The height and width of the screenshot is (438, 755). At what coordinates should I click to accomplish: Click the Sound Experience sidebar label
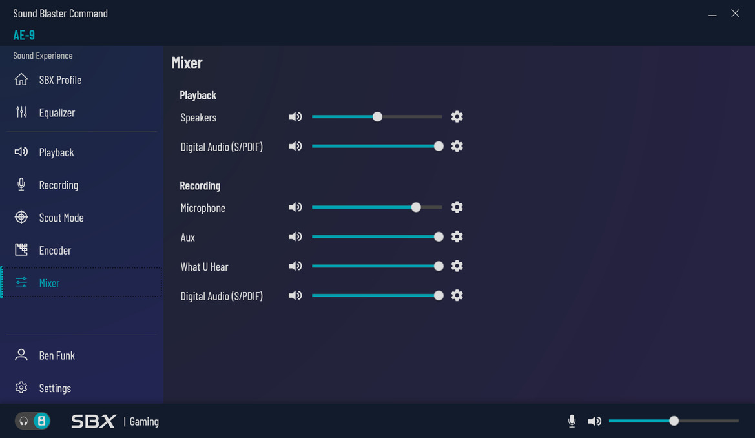tap(43, 56)
